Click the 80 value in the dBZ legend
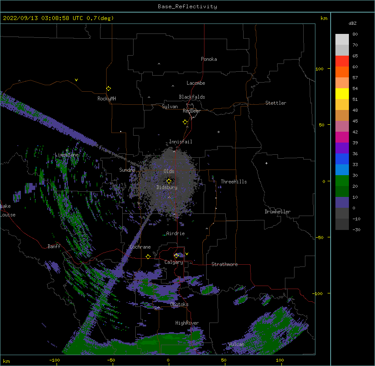Screen dimensions: 375x366 coord(355,34)
